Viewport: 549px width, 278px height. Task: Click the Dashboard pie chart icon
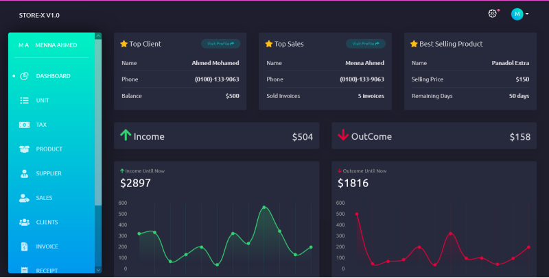24,76
